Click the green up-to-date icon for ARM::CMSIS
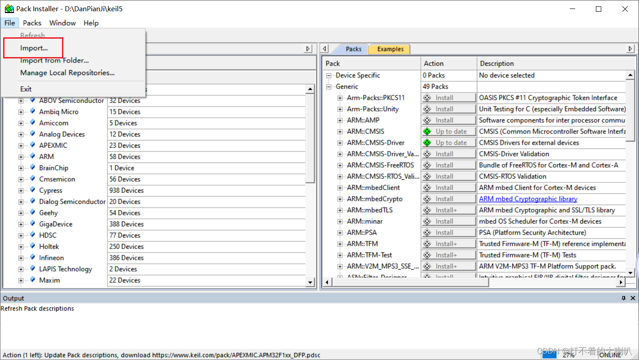 tap(427, 132)
